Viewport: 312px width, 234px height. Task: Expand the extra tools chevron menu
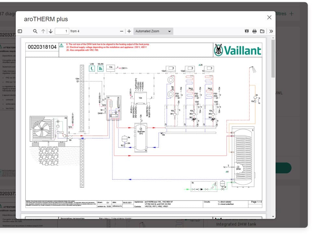(271, 31)
